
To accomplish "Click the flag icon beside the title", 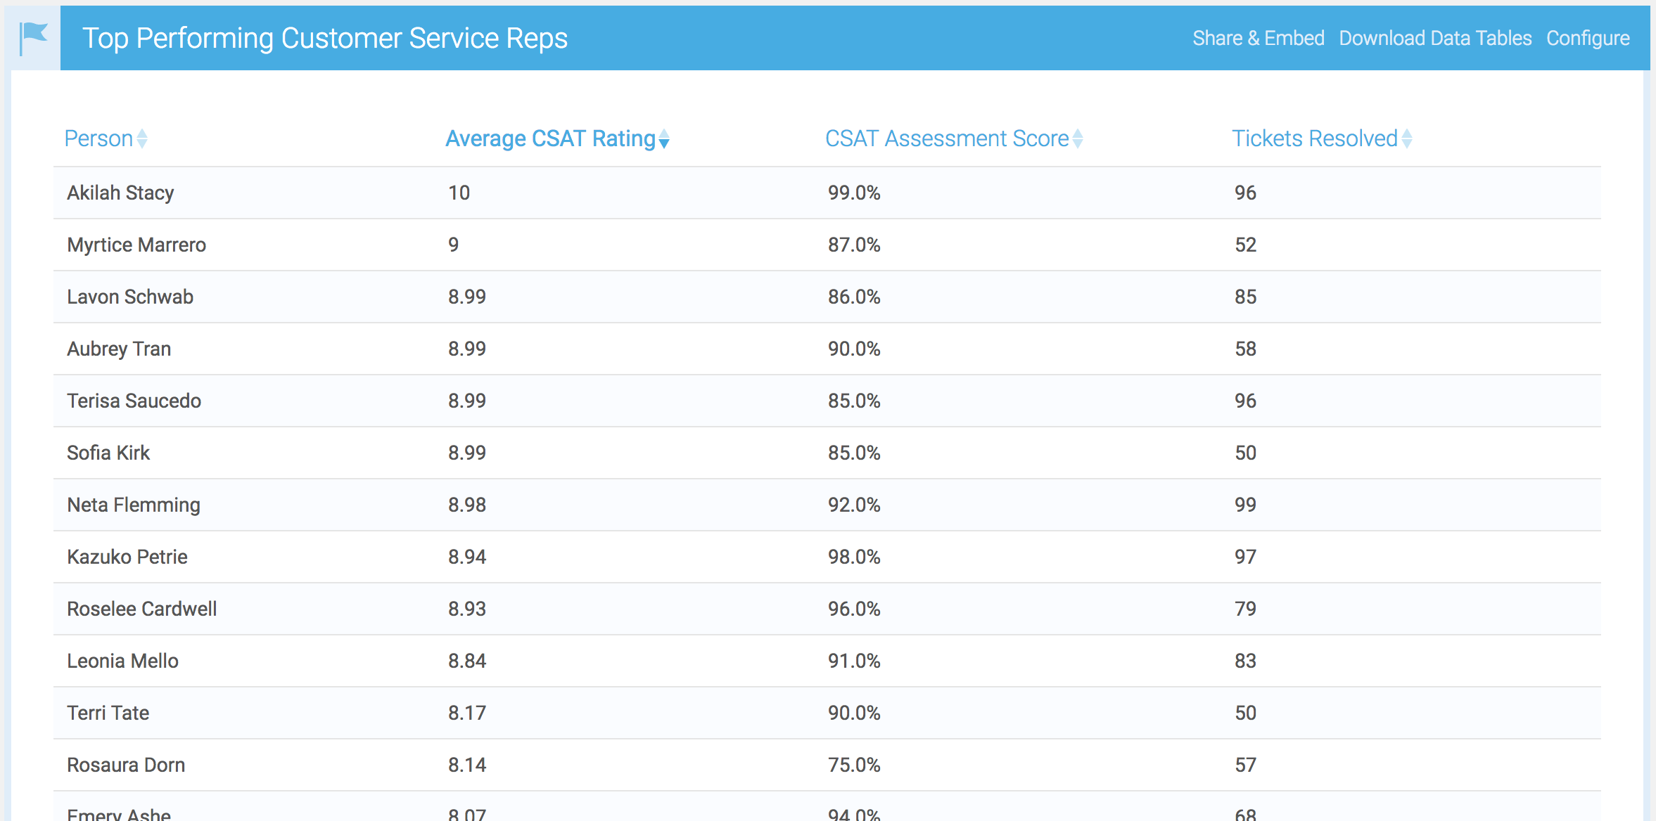I will 34,38.
